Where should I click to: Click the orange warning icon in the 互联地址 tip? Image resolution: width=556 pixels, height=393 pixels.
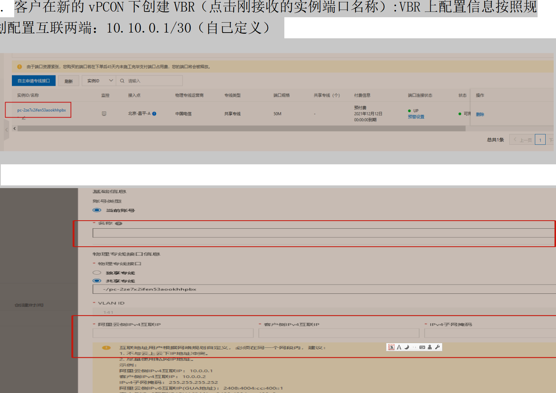pyautogui.click(x=106, y=348)
